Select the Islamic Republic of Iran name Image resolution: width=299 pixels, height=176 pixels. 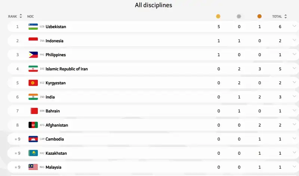click(x=67, y=69)
